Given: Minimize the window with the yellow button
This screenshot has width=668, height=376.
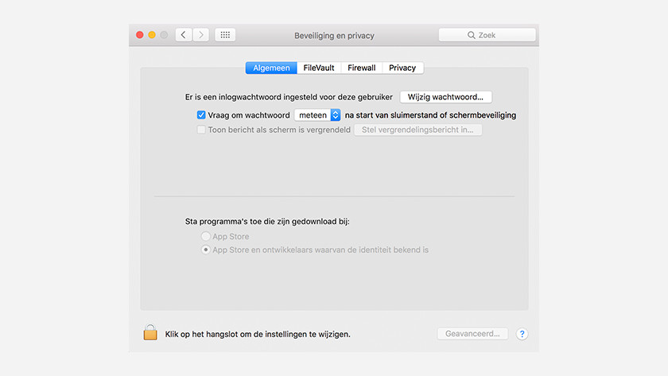Looking at the screenshot, I should [x=152, y=35].
